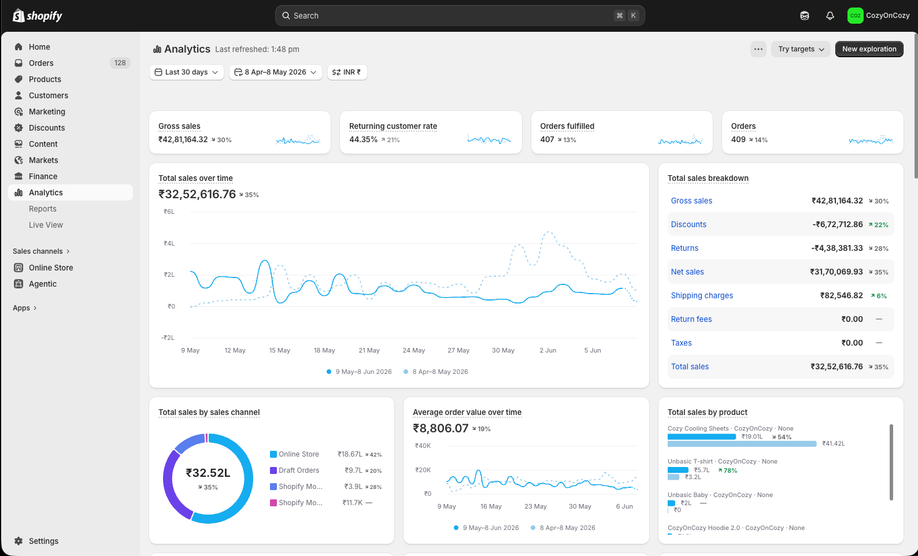Click the Orders icon in sidebar
Image resolution: width=918 pixels, height=556 pixels.
point(18,63)
